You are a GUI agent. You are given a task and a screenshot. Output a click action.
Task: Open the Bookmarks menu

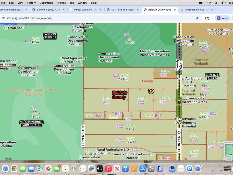(x=46, y=3)
